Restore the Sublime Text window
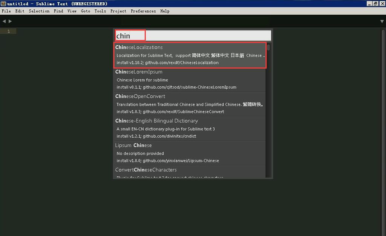Screen dimensions: 386x236 coord(376,3)
